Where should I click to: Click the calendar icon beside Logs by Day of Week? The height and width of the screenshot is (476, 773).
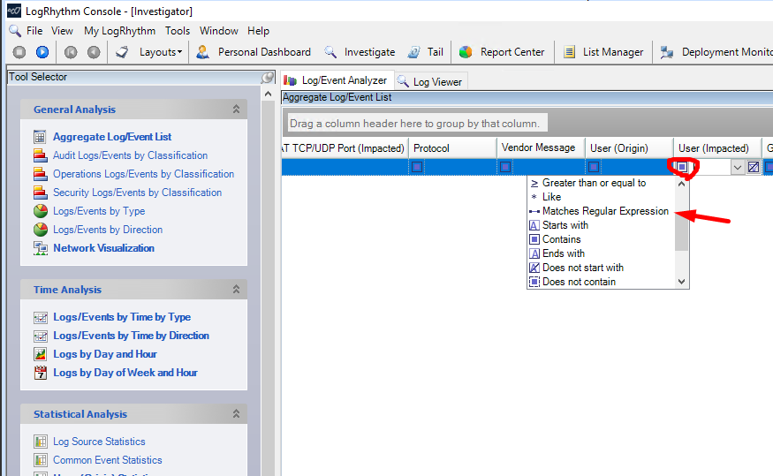point(41,373)
